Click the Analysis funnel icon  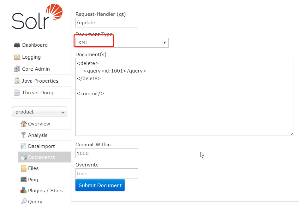click(23, 135)
